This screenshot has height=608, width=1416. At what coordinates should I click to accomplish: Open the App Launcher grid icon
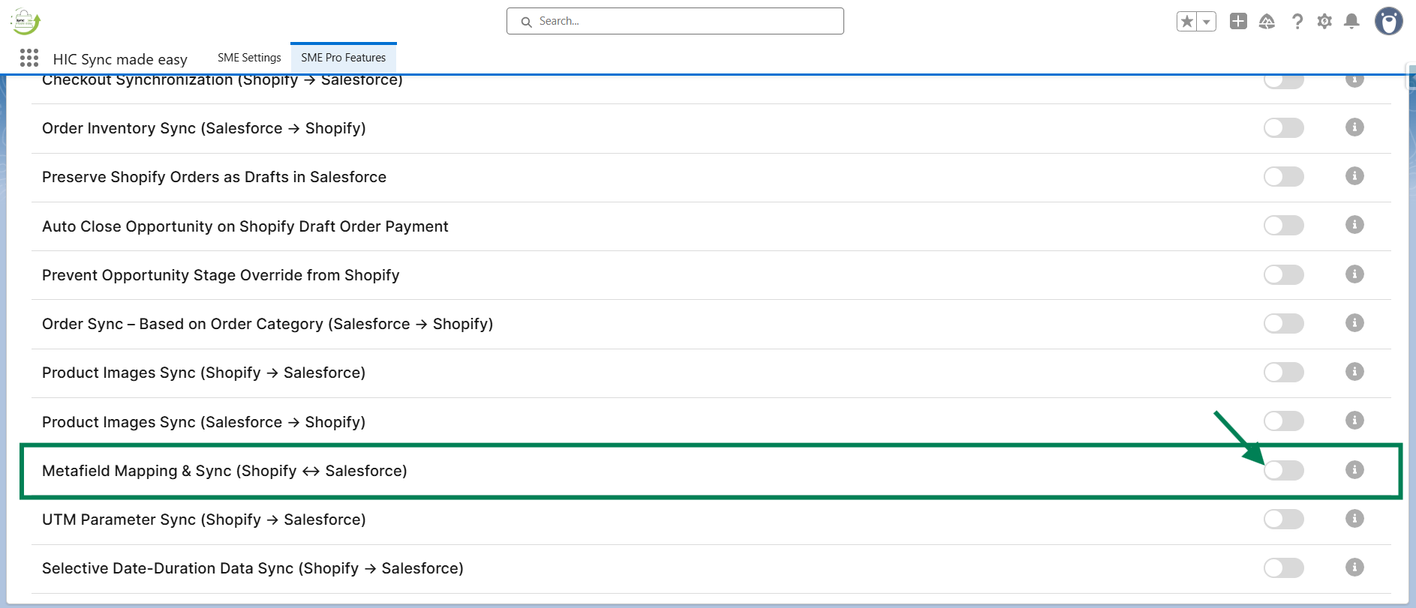29,58
